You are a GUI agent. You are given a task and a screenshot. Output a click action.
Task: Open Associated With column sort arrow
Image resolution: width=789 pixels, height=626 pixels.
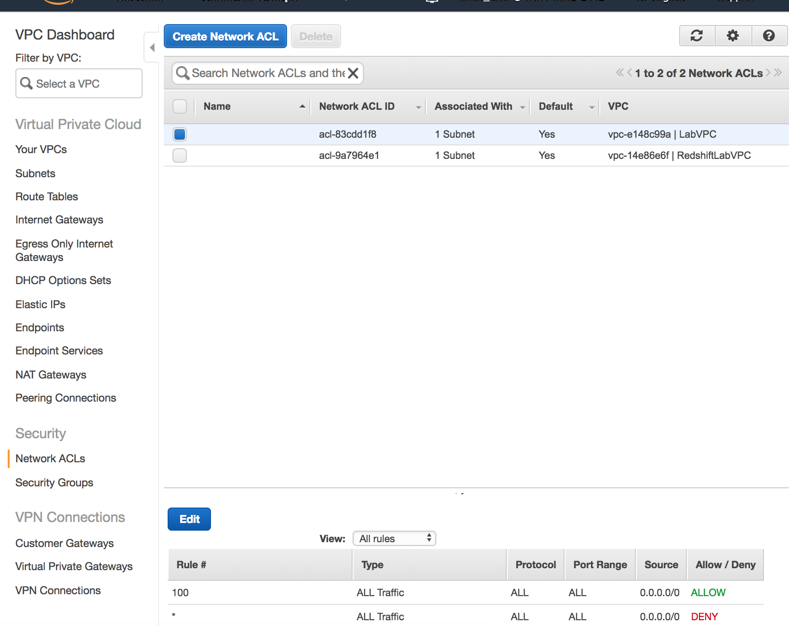coord(523,107)
